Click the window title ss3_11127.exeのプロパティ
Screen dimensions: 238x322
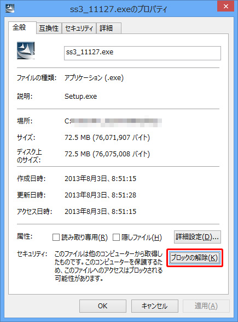point(119,9)
